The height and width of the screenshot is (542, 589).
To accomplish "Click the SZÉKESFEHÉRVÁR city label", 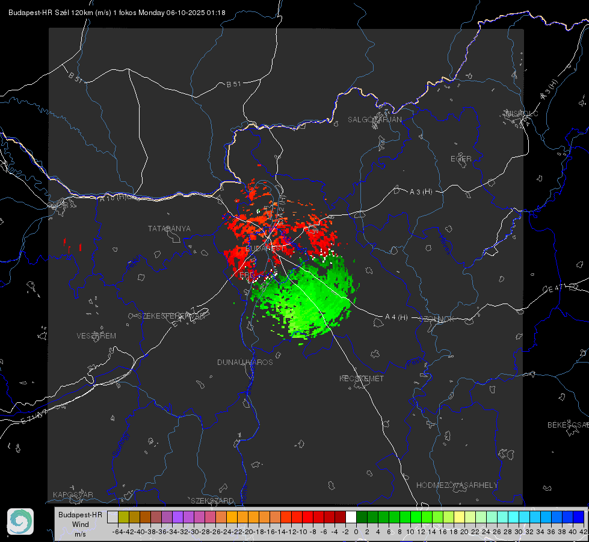I will point(171,316).
